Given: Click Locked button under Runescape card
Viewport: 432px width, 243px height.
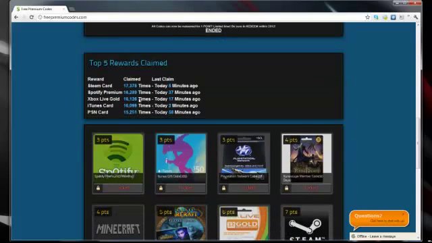Looking at the screenshot, I should pos(311,188).
